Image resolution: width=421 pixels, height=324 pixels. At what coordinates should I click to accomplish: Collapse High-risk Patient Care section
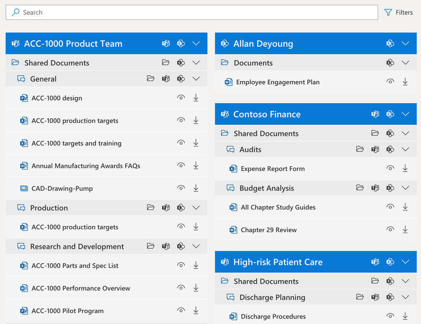tap(405, 262)
